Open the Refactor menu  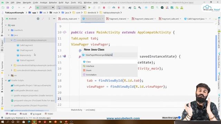(x=53, y=2)
